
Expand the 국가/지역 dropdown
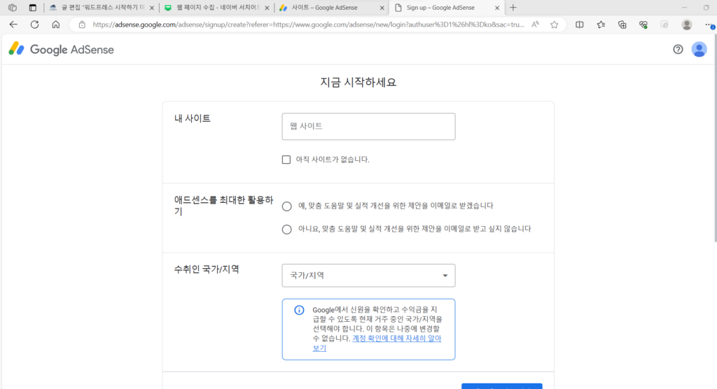[368, 276]
